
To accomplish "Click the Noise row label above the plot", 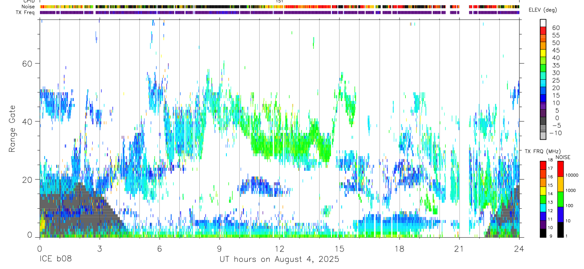I will [x=29, y=7].
